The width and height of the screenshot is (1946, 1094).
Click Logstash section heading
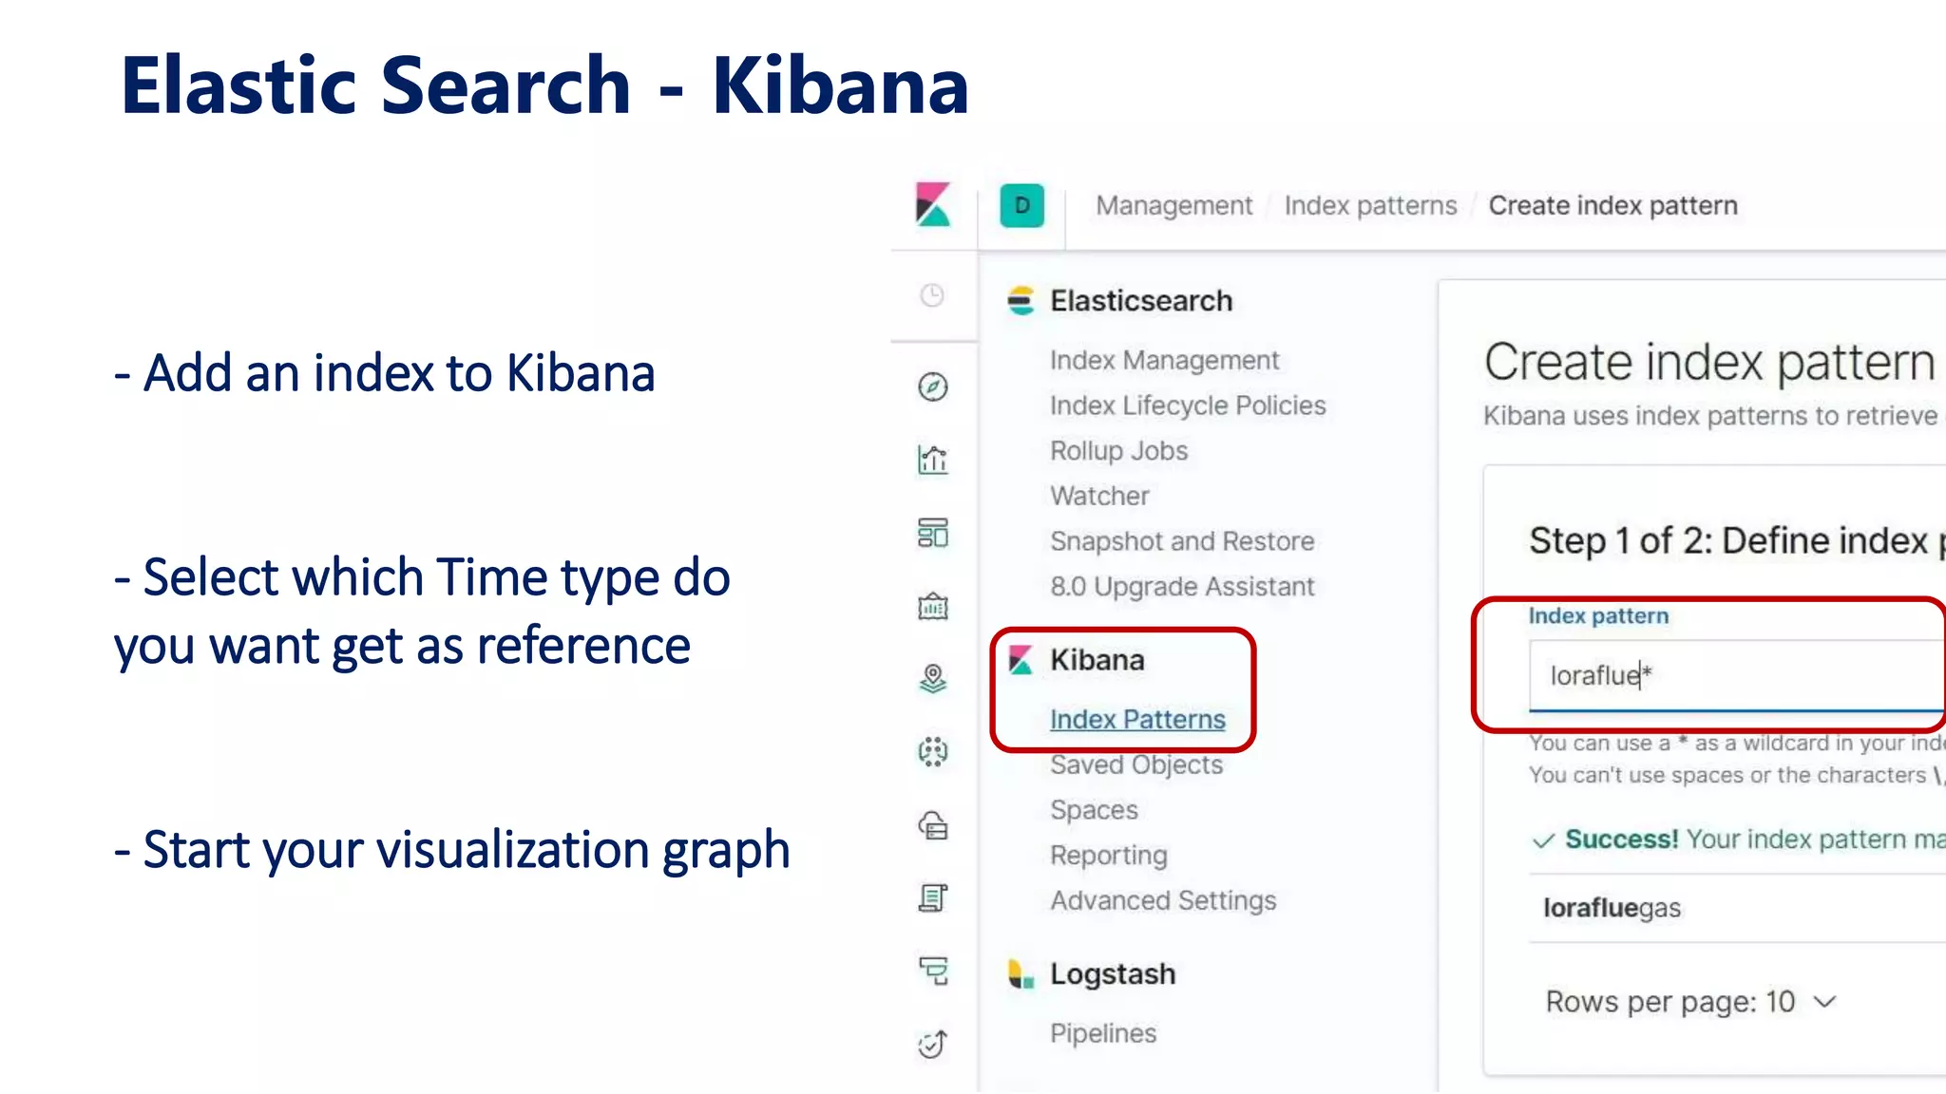pos(1113,974)
